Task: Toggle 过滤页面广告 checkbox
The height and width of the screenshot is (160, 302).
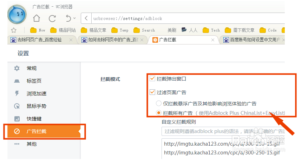Action: 152,92
